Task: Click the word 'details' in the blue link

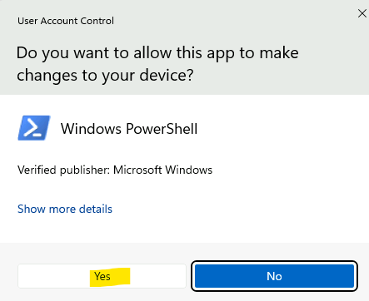Action: coord(96,209)
